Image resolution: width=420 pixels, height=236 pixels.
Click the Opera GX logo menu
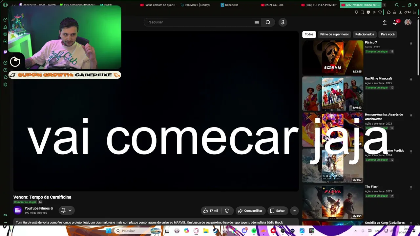coord(5,5)
